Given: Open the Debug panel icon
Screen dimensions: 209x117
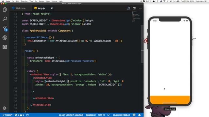Looking at the screenshot, I should pos(5,38).
